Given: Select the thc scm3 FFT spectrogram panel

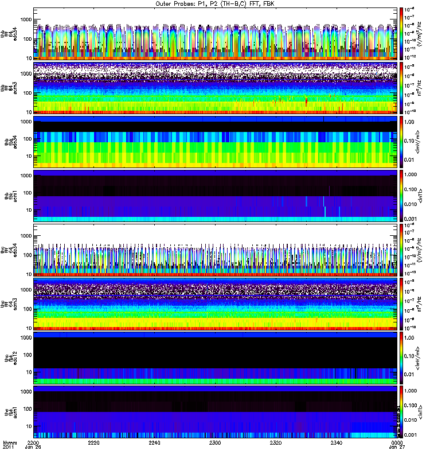Looking at the screenshot, I should (x=216, y=304).
